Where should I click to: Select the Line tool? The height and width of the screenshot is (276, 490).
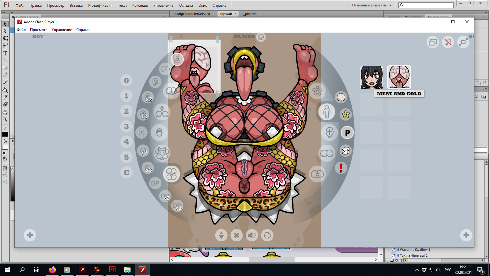[5, 60]
